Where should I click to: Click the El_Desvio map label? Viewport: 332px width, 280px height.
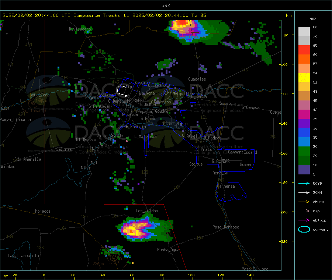(x=86, y=139)
